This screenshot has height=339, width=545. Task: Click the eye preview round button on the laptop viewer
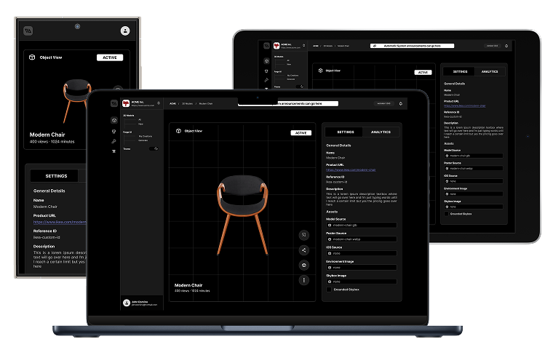(303, 266)
